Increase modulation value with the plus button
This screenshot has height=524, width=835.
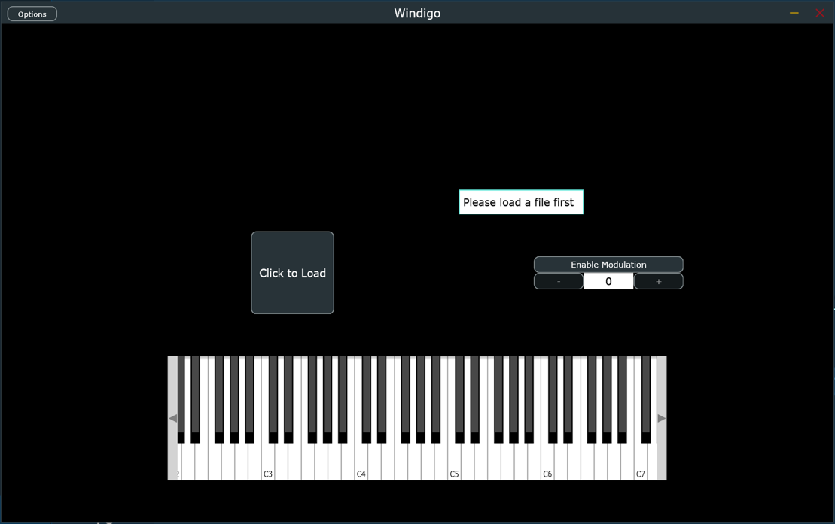click(x=658, y=280)
